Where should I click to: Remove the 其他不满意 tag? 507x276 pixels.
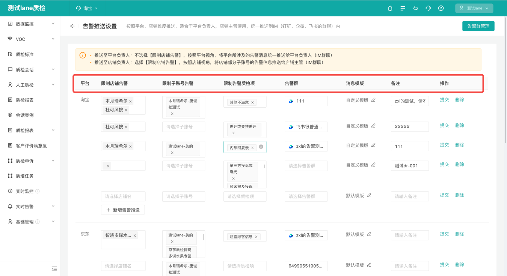click(x=252, y=102)
